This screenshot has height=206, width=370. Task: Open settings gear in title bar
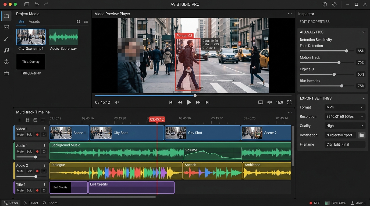334,4
